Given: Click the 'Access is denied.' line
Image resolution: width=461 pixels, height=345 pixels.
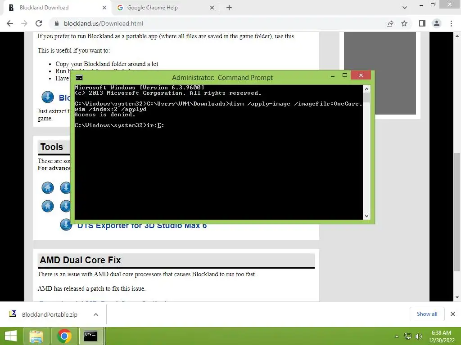Looking at the screenshot, I should click(x=105, y=115).
